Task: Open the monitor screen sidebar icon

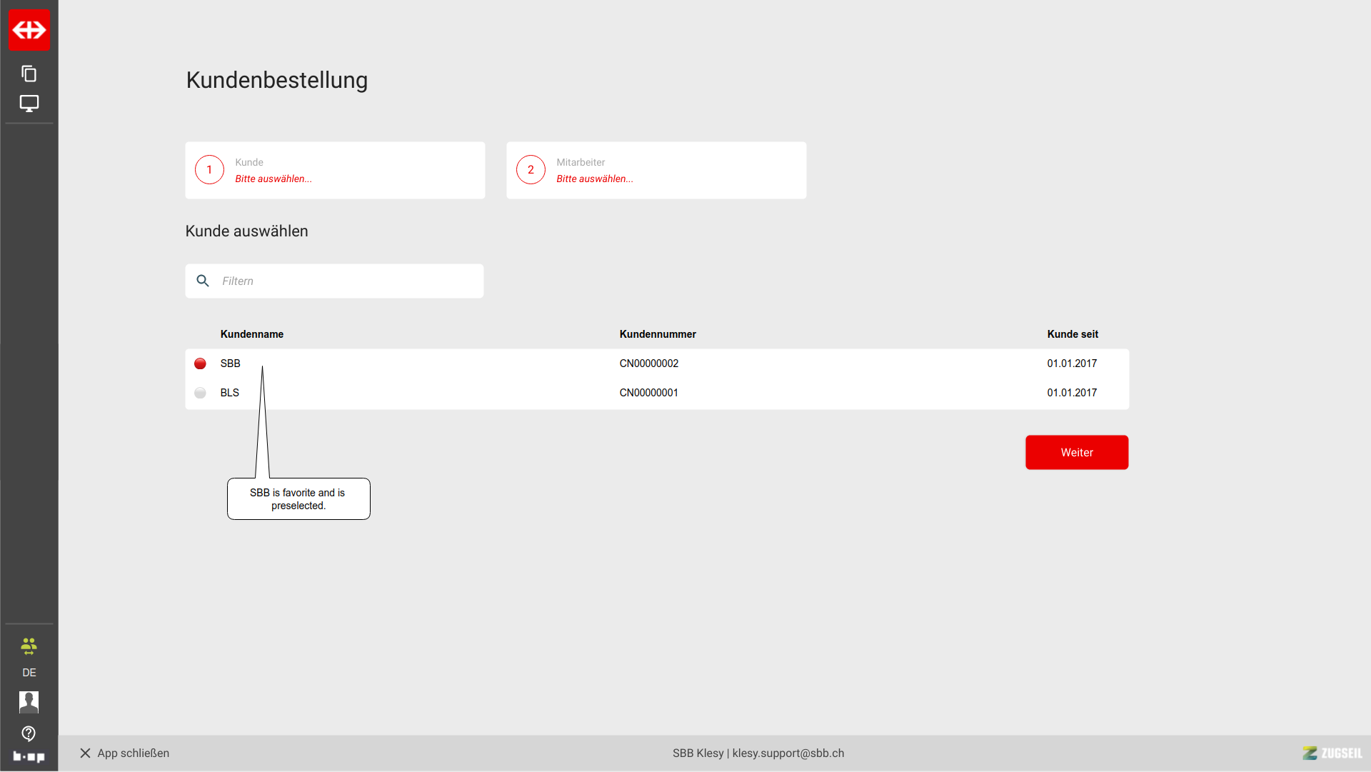Action: [x=29, y=104]
